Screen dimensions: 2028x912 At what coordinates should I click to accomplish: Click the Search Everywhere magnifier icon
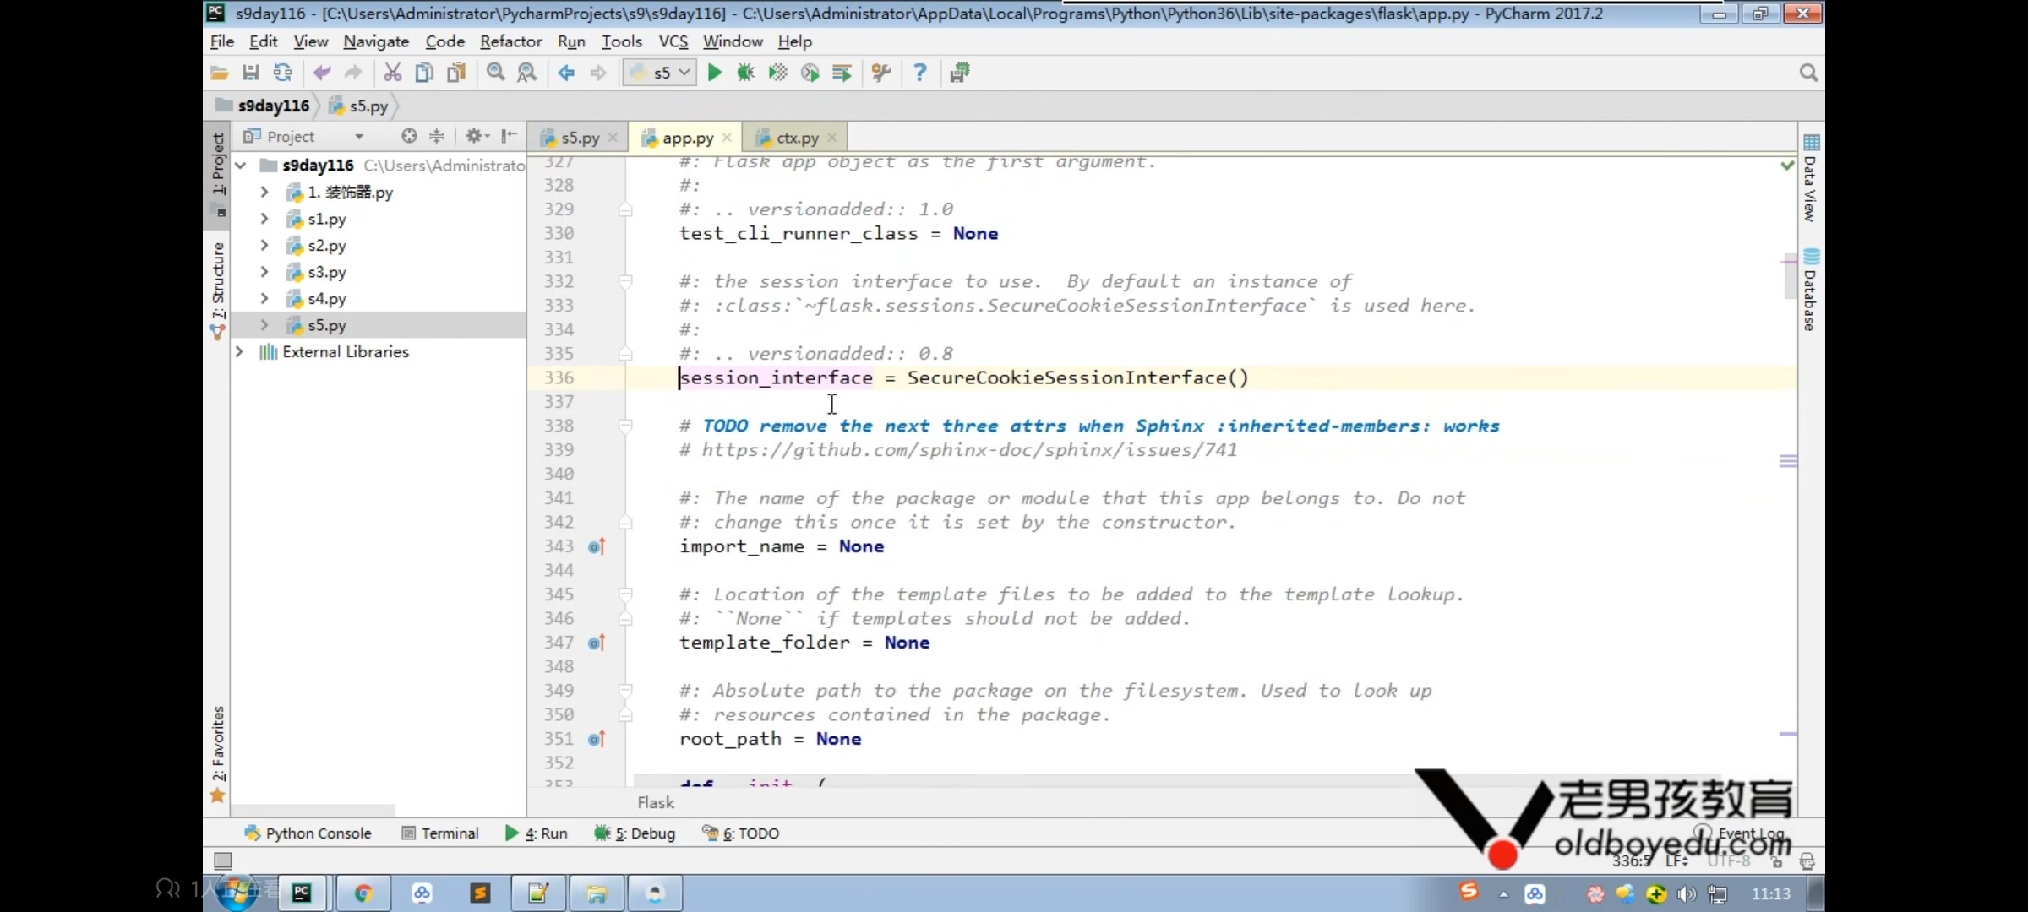tap(1807, 73)
